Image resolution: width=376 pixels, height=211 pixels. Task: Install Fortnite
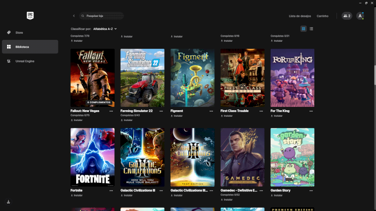[x=77, y=195]
